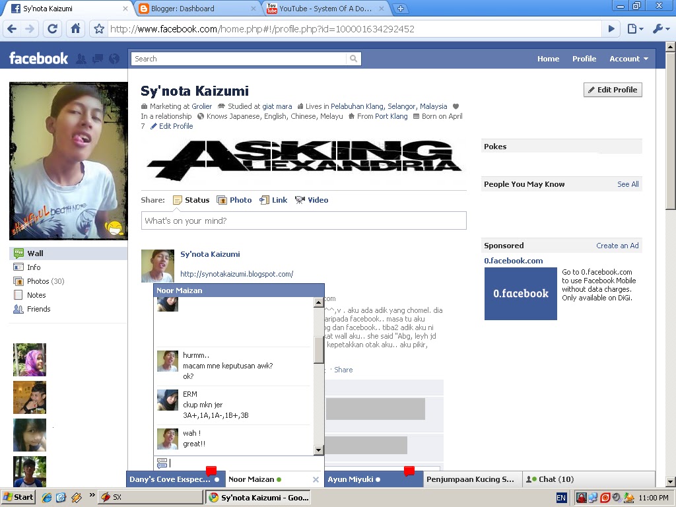Click Create an Ad link

click(617, 246)
